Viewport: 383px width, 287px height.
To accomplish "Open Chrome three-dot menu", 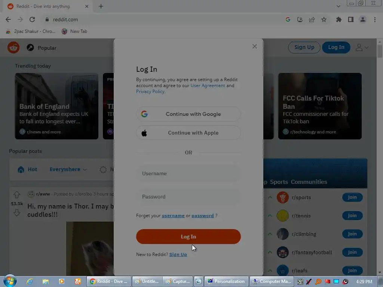I will (x=375, y=19).
